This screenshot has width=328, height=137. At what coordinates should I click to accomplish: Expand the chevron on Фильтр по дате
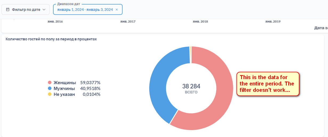(x=44, y=10)
